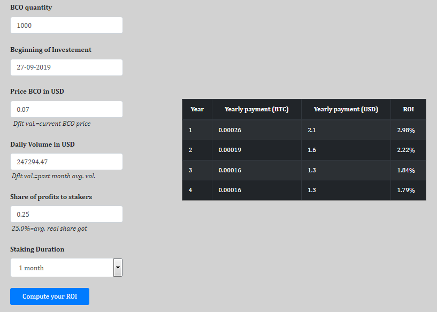Click the Price BCO in USD label
The image size is (437, 312).
37,92
